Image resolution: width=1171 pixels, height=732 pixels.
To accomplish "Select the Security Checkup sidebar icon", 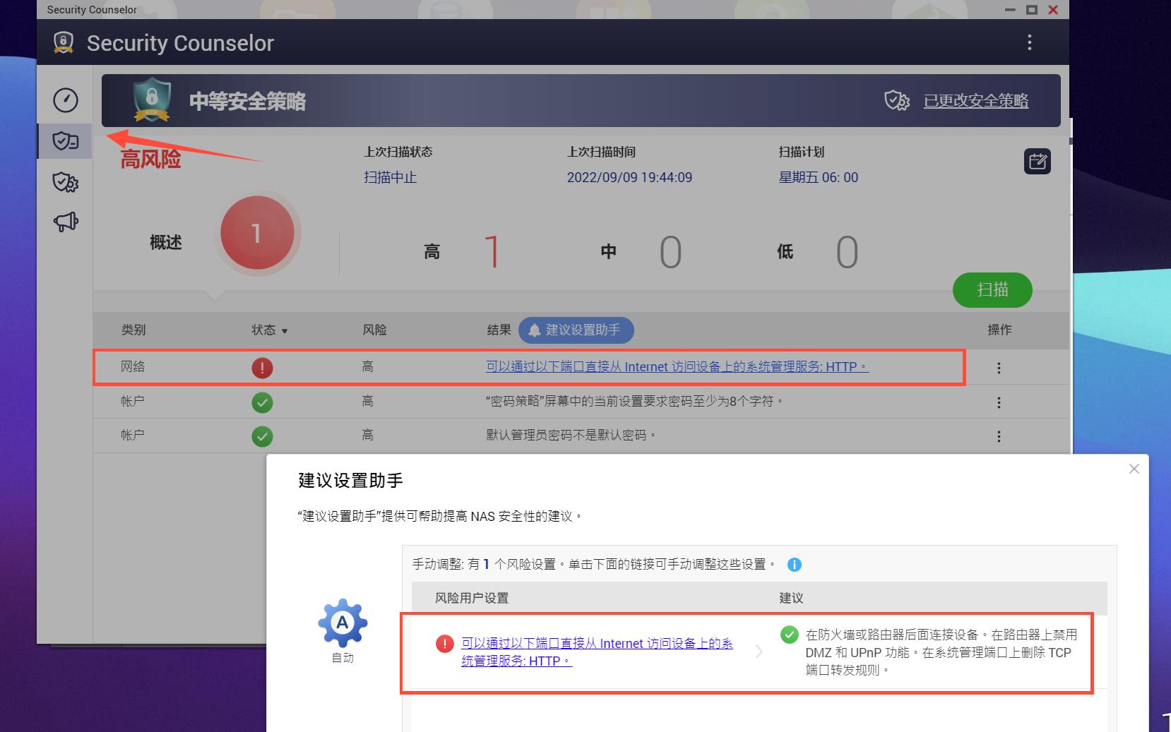I will pos(64,140).
